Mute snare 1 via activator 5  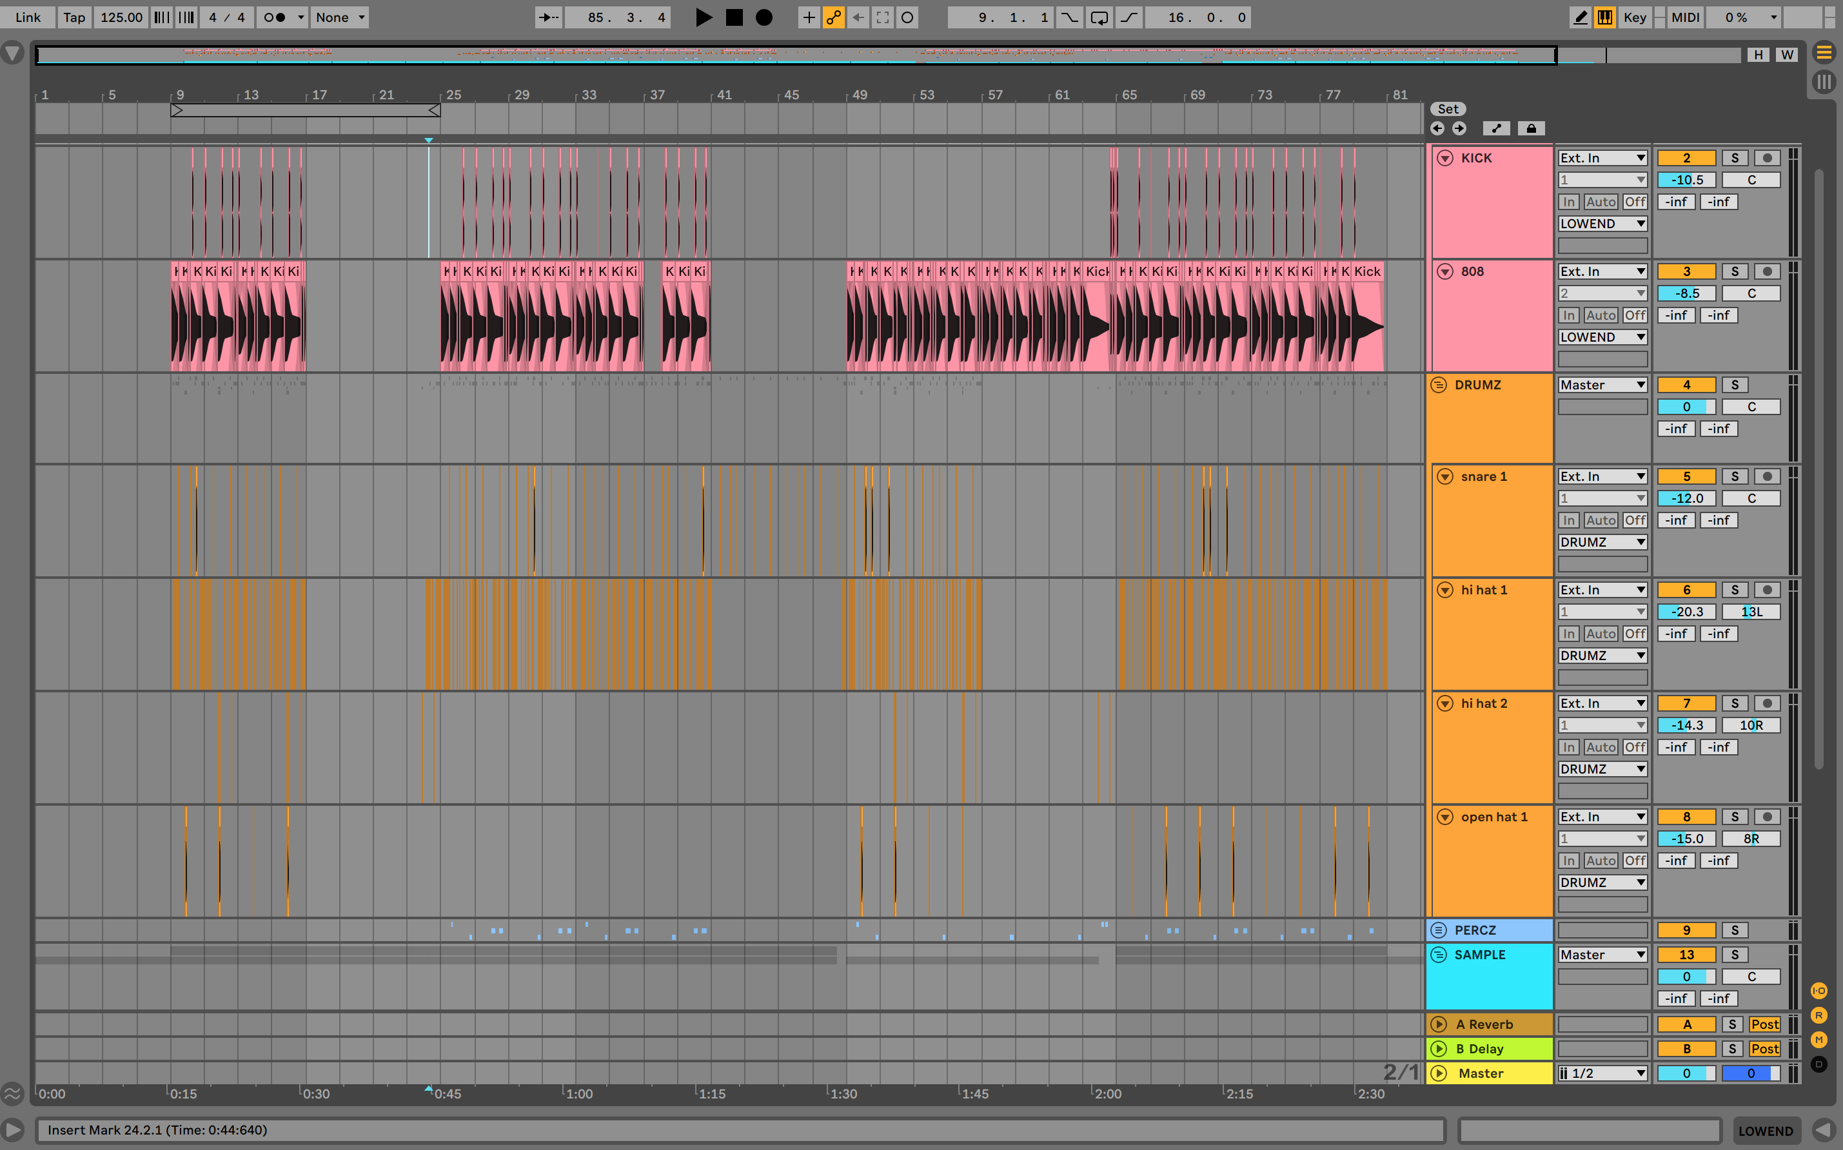point(1686,477)
